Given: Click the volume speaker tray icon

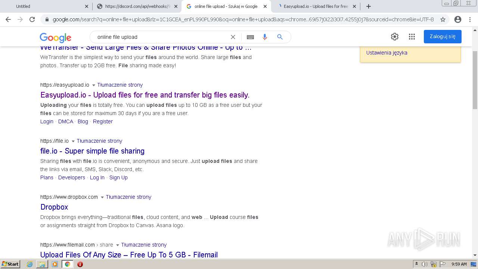Looking at the screenshot, I should (x=425, y=264).
